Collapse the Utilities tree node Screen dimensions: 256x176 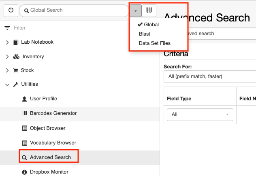coord(7,85)
